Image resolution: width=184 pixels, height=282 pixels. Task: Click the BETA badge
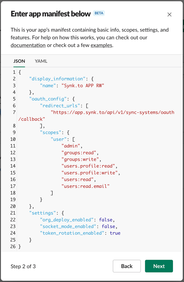[99, 13]
